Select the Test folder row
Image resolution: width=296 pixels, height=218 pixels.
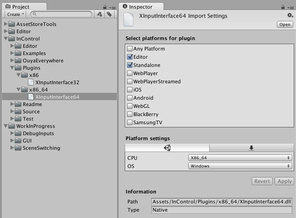click(x=59, y=119)
